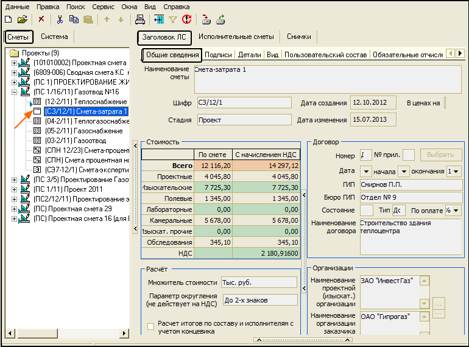
Task: Collapse the (ПС 1/16/11) Газотвод №16 node
Action: coord(14,92)
